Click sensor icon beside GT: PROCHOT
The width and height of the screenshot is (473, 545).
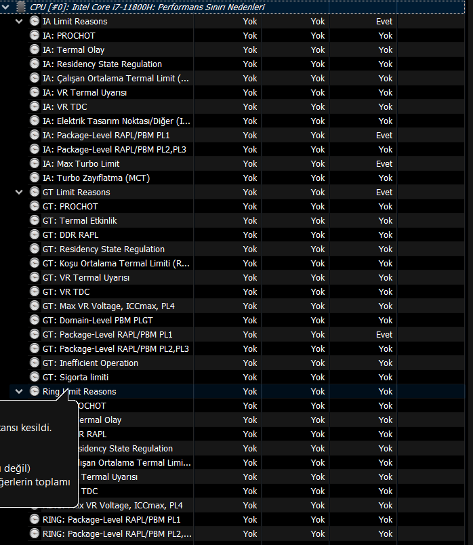click(x=35, y=207)
